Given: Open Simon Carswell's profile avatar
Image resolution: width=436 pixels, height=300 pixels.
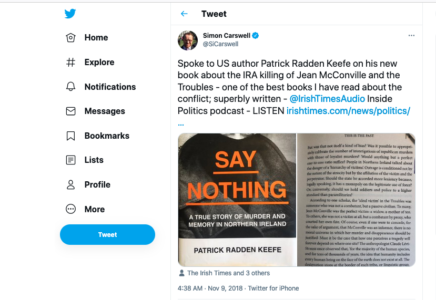Looking at the screenshot, I should [x=188, y=40].
